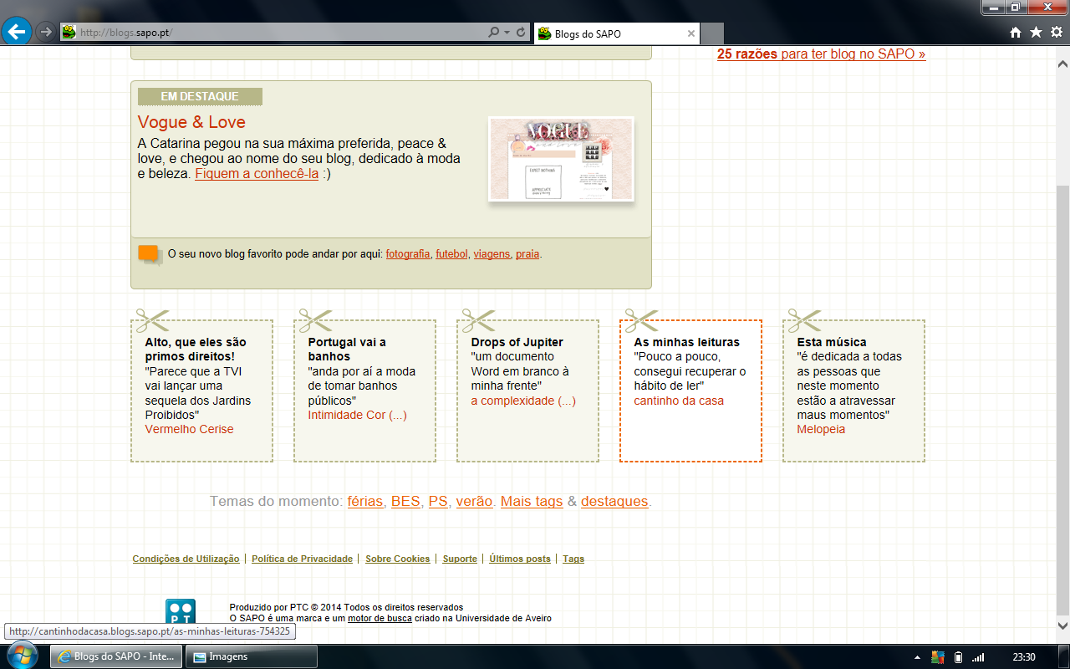Click the browser Forward arrow button
This screenshot has height=669, width=1070.
click(46, 32)
